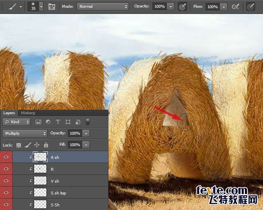Screen dimensions: 263x210
Task: Filter layers by pixel layers icon
Action: click(x=39, y=122)
